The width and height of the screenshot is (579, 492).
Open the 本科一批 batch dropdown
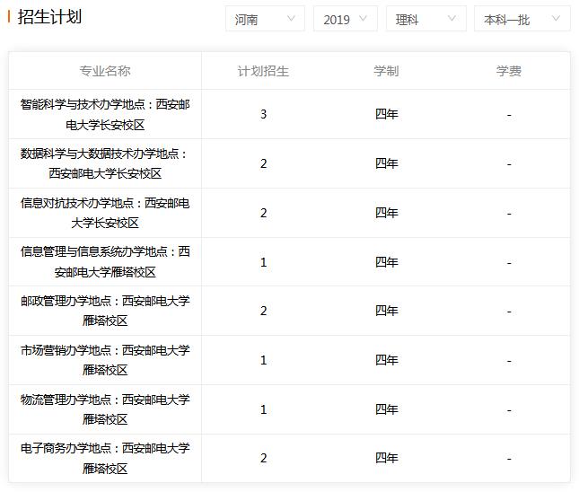coord(522,19)
